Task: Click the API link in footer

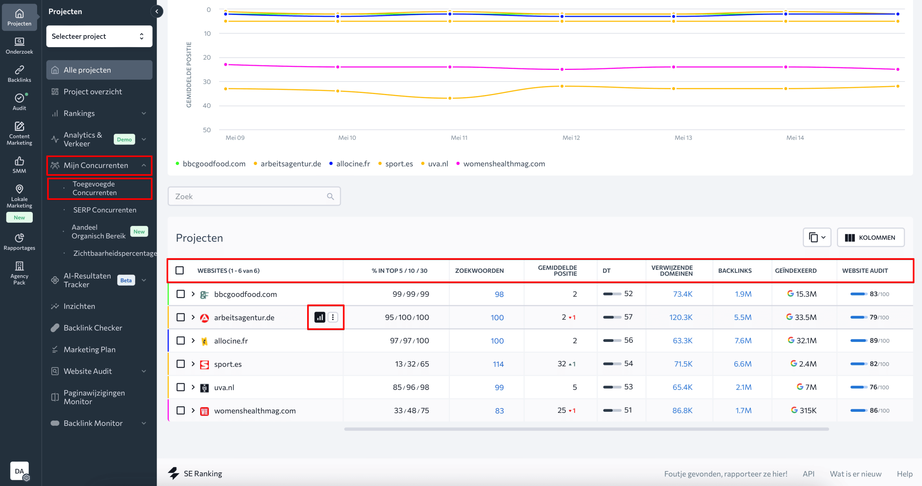Action: [x=808, y=474]
